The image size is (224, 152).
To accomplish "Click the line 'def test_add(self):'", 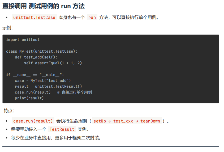I will [36, 57].
